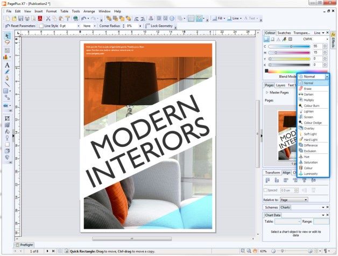
Task: Open the Blend Mode dropdown arrow
Action: 327,76
